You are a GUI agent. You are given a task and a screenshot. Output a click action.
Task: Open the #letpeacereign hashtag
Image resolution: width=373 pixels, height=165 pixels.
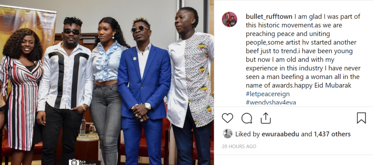(268, 94)
